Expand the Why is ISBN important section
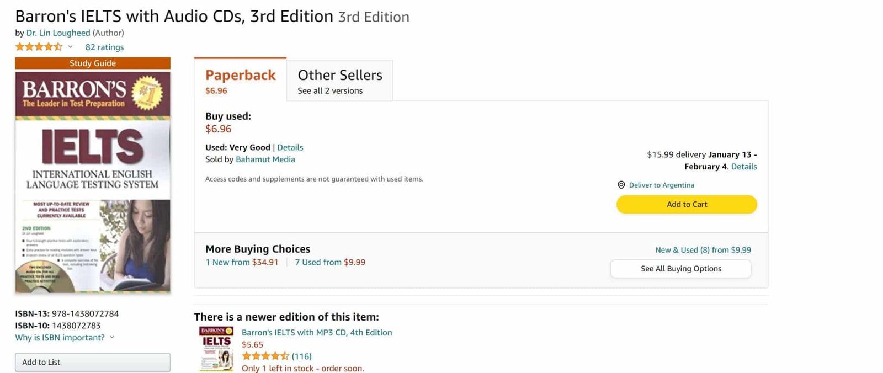Viewport: 883px width, 373px height. (x=61, y=337)
